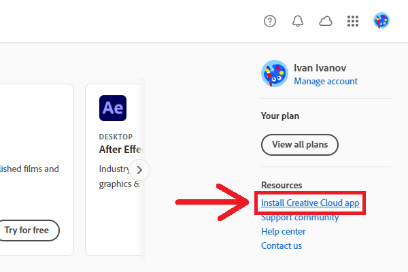Click the Ivan Ivanov name text
The width and height of the screenshot is (408, 272).
tap(320, 68)
